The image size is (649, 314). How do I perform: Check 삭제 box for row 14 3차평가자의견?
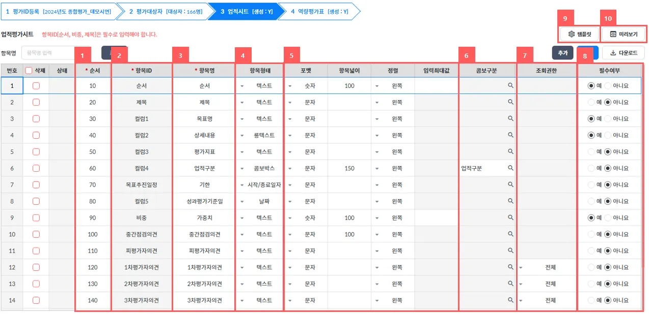[x=36, y=300]
